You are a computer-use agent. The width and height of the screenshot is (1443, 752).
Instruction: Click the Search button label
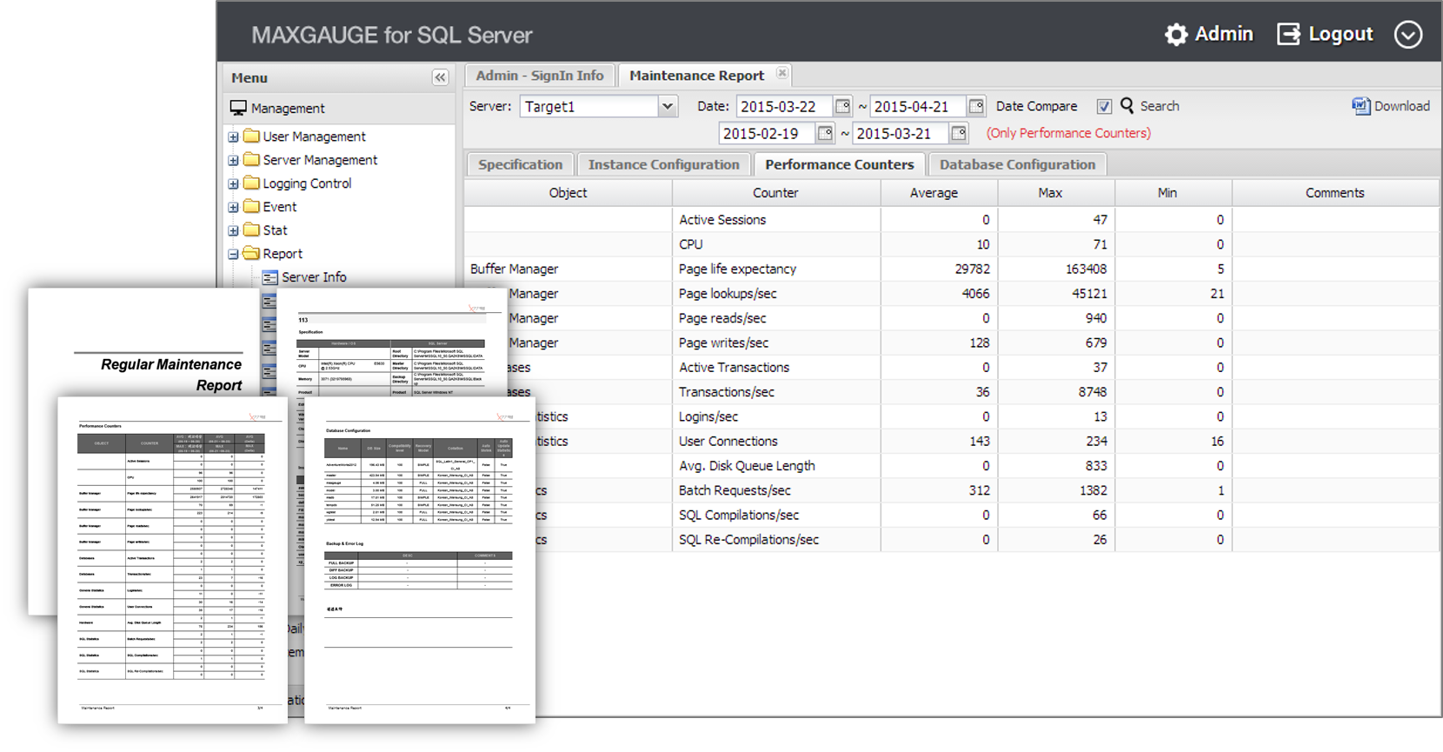[x=1160, y=106]
